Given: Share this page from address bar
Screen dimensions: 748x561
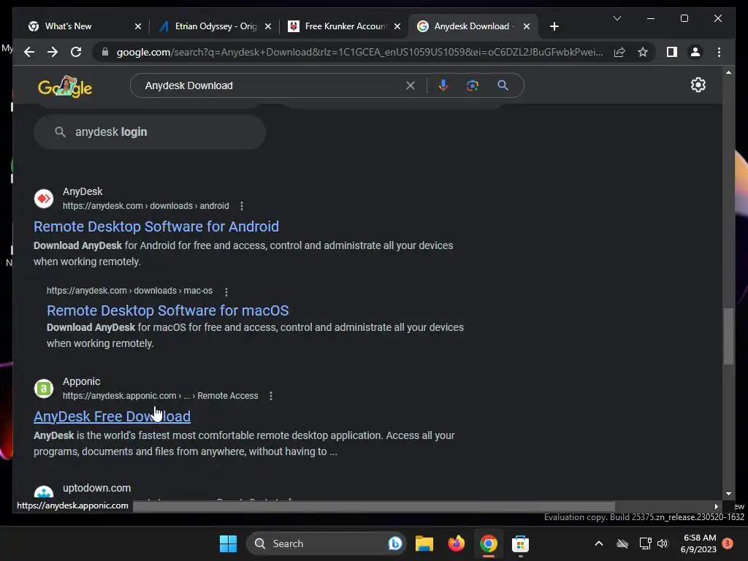Looking at the screenshot, I should pos(619,52).
